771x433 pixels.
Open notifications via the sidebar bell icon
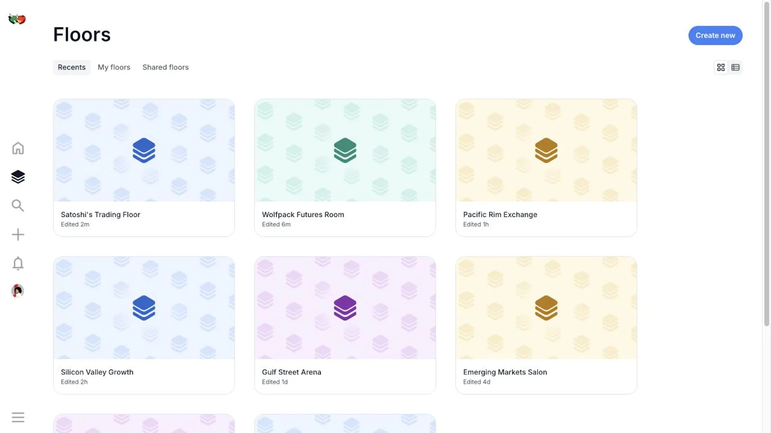(x=18, y=263)
